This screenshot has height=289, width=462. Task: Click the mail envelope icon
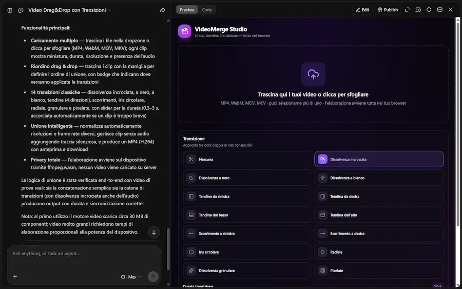pyautogui.click(x=439, y=10)
